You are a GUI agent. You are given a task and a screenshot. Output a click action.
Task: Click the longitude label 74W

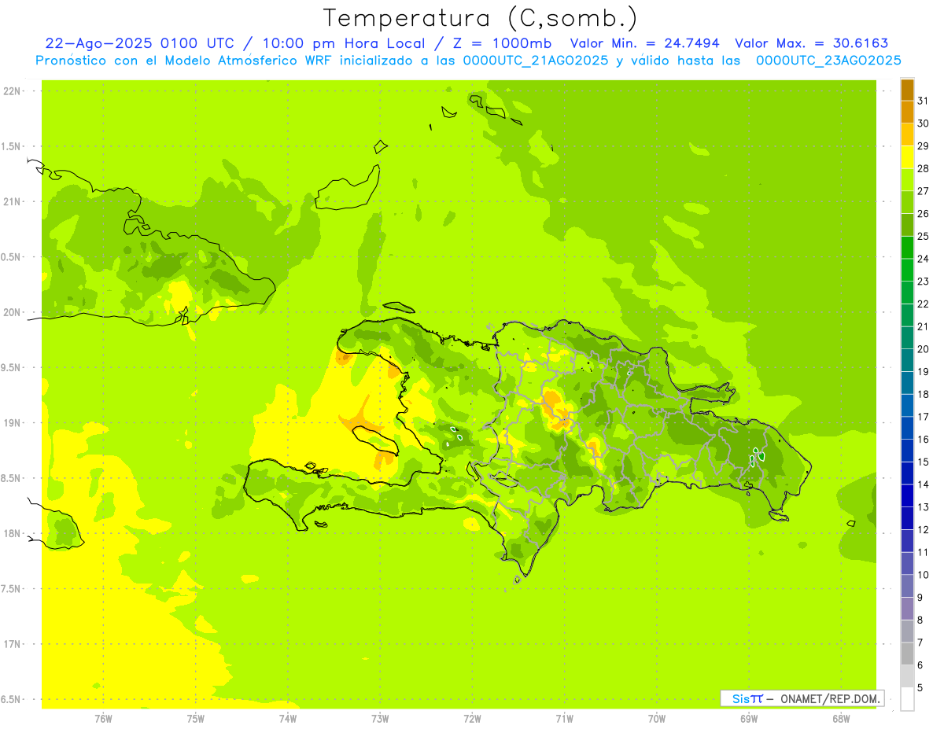point(288,718)
